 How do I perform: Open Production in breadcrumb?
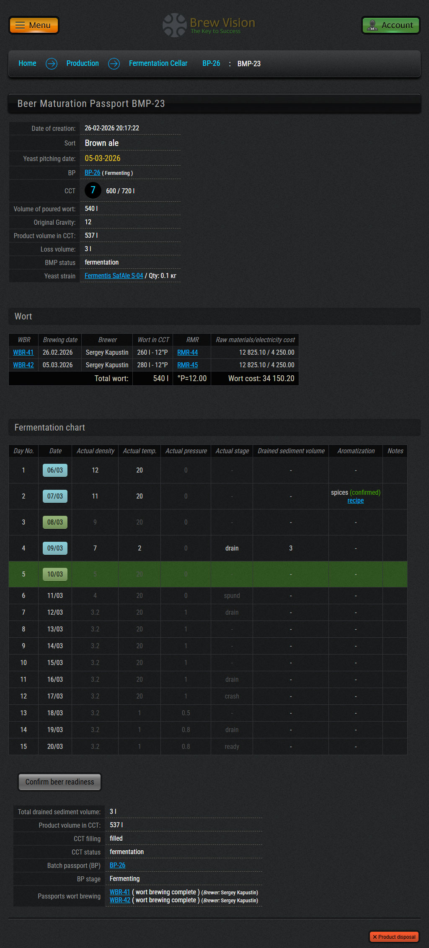pyautogui.click(x=83, y=63)
